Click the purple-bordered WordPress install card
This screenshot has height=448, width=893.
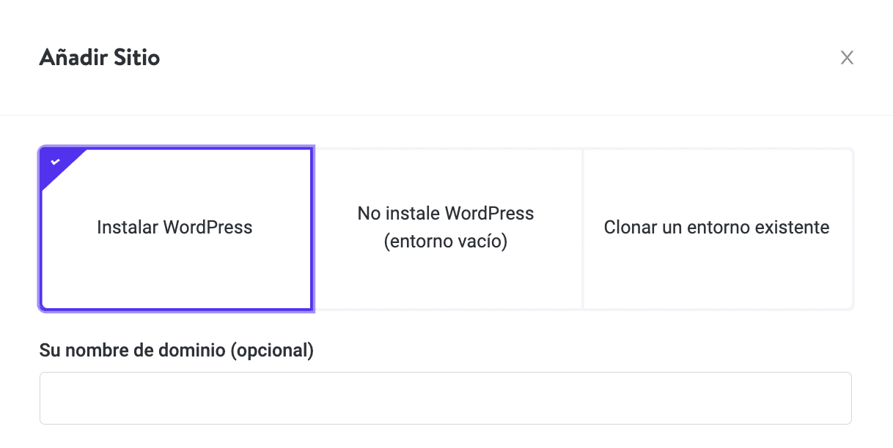coord(176,271)
